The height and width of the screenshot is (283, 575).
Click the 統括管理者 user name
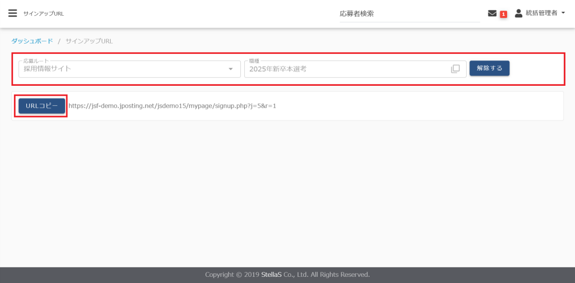[541, 13]
